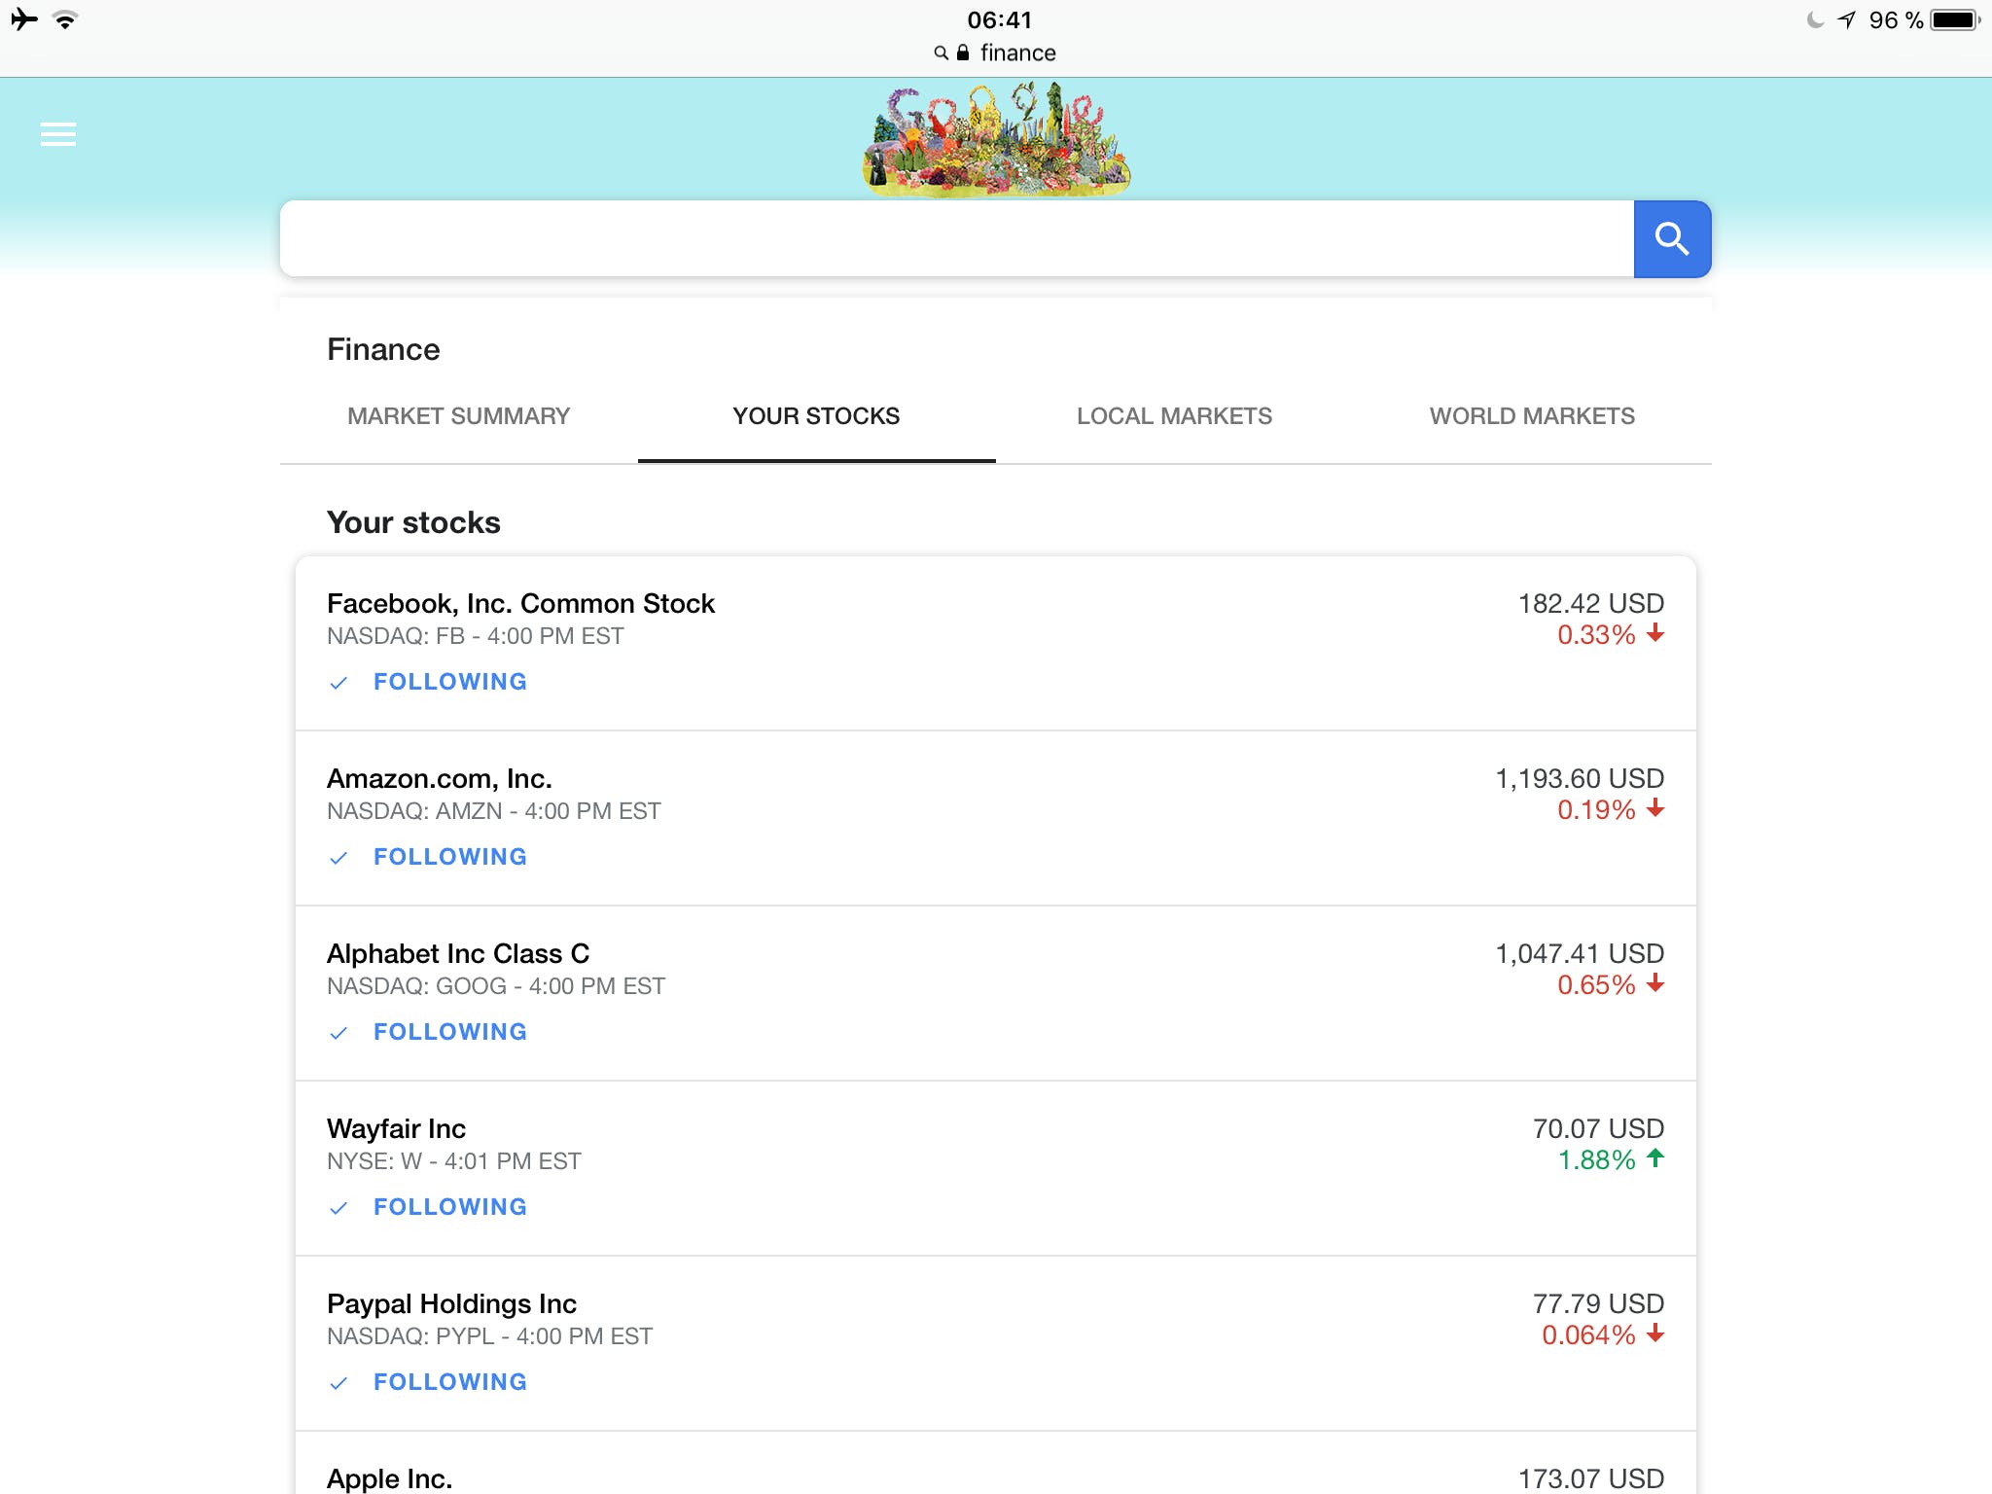The height and width of the screenshot is (1494, 1992).
Task: Tap the finance address bar
Action: pyautogui.click(x=996, y=53)
